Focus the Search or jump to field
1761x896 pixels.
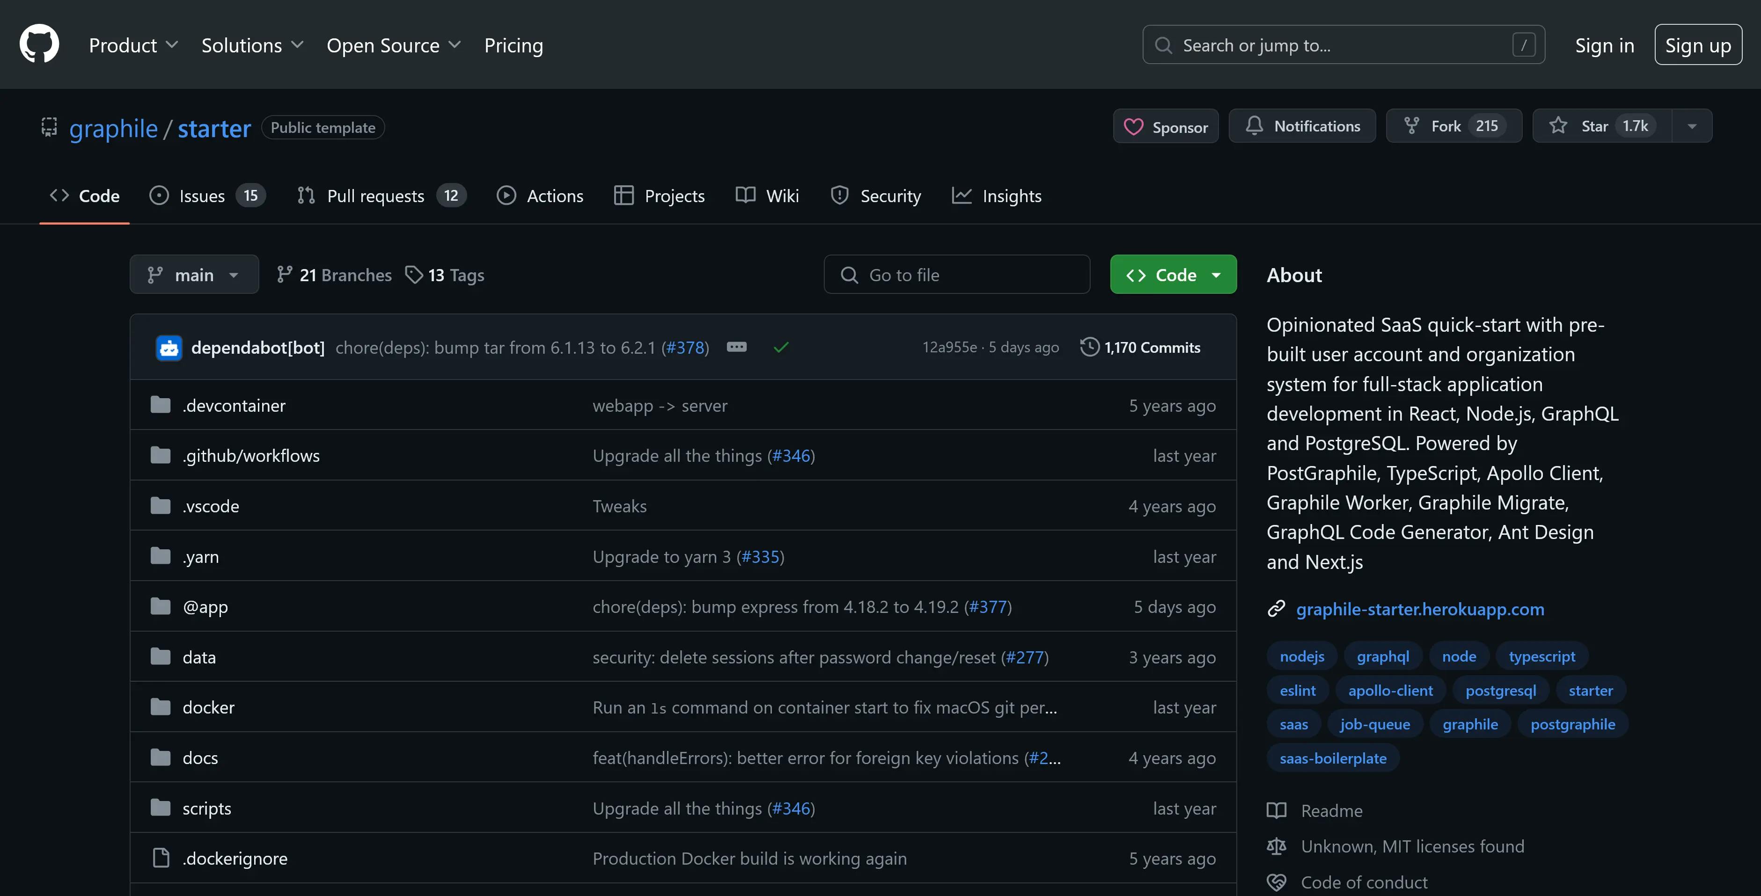pyautogui.click(x=1343, y=45)
